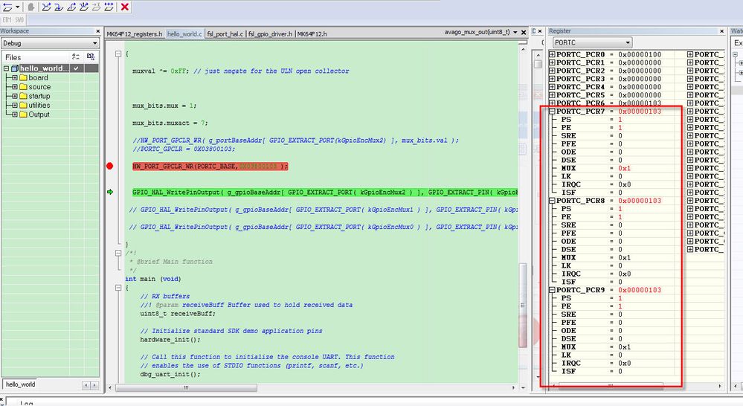Click the editor horizontal scrollbar thumb
The width and height of the screenshot is (743, 406).
tap(186, 387)
